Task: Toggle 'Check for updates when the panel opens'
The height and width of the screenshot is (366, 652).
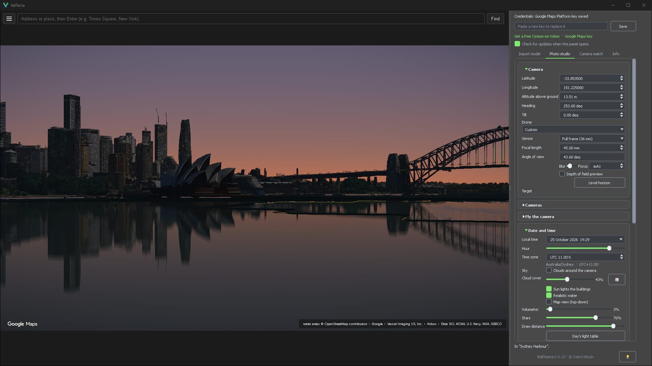Action: point(517,44)
